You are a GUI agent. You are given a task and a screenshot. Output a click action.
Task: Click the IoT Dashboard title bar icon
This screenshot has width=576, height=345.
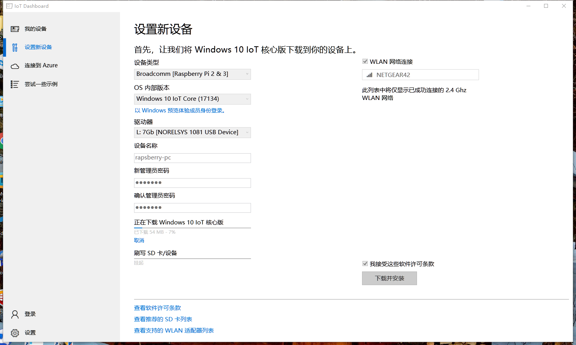[9, 6]
